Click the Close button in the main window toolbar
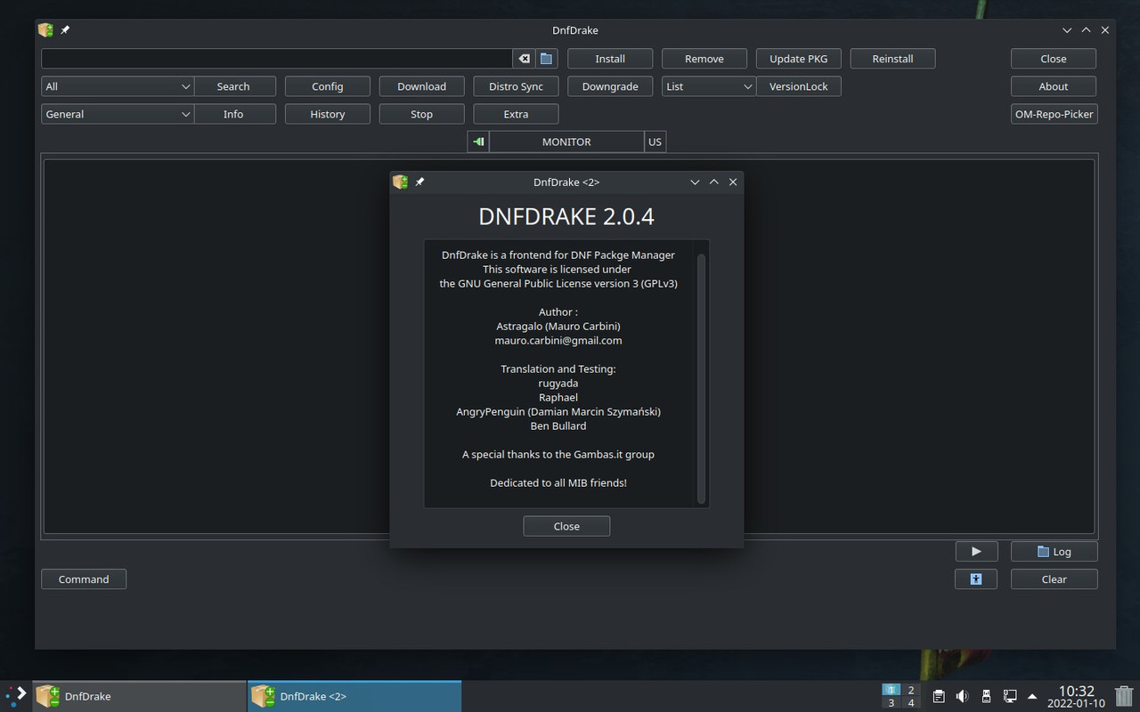The width and height of the screenshot is (1140, 712). (x=1054, y=59)
